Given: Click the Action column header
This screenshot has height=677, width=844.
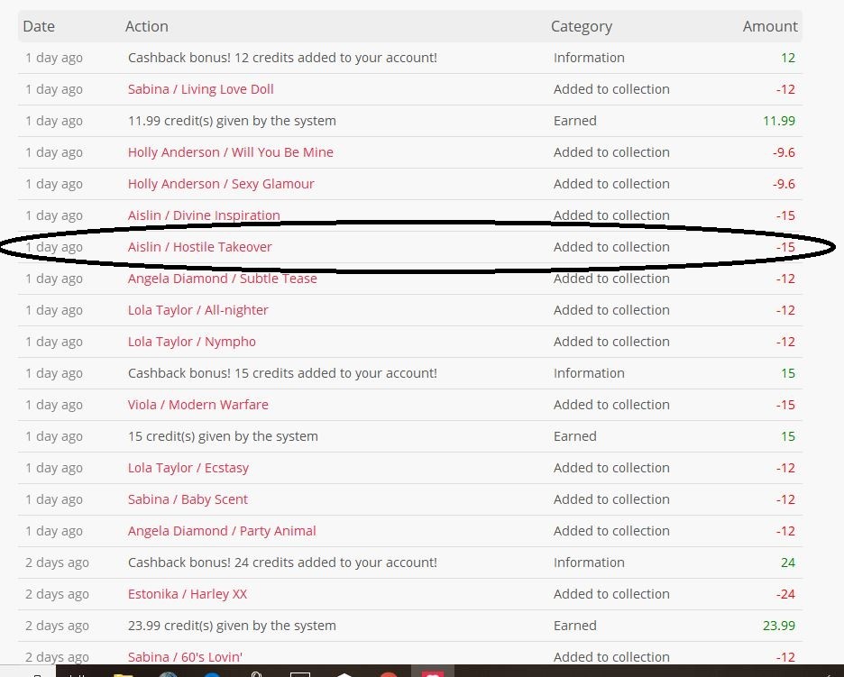Looking at the screenshot, I should pyautogui.click(x=147, y=26).
